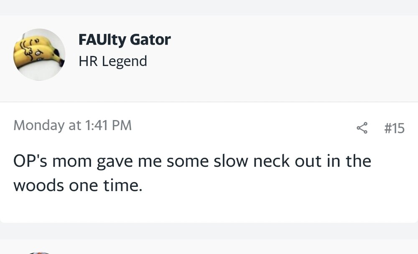Click the "Monday at 1:41 PM" timestamp
This screenshot has width=418, height=254.
pos(72,125)
